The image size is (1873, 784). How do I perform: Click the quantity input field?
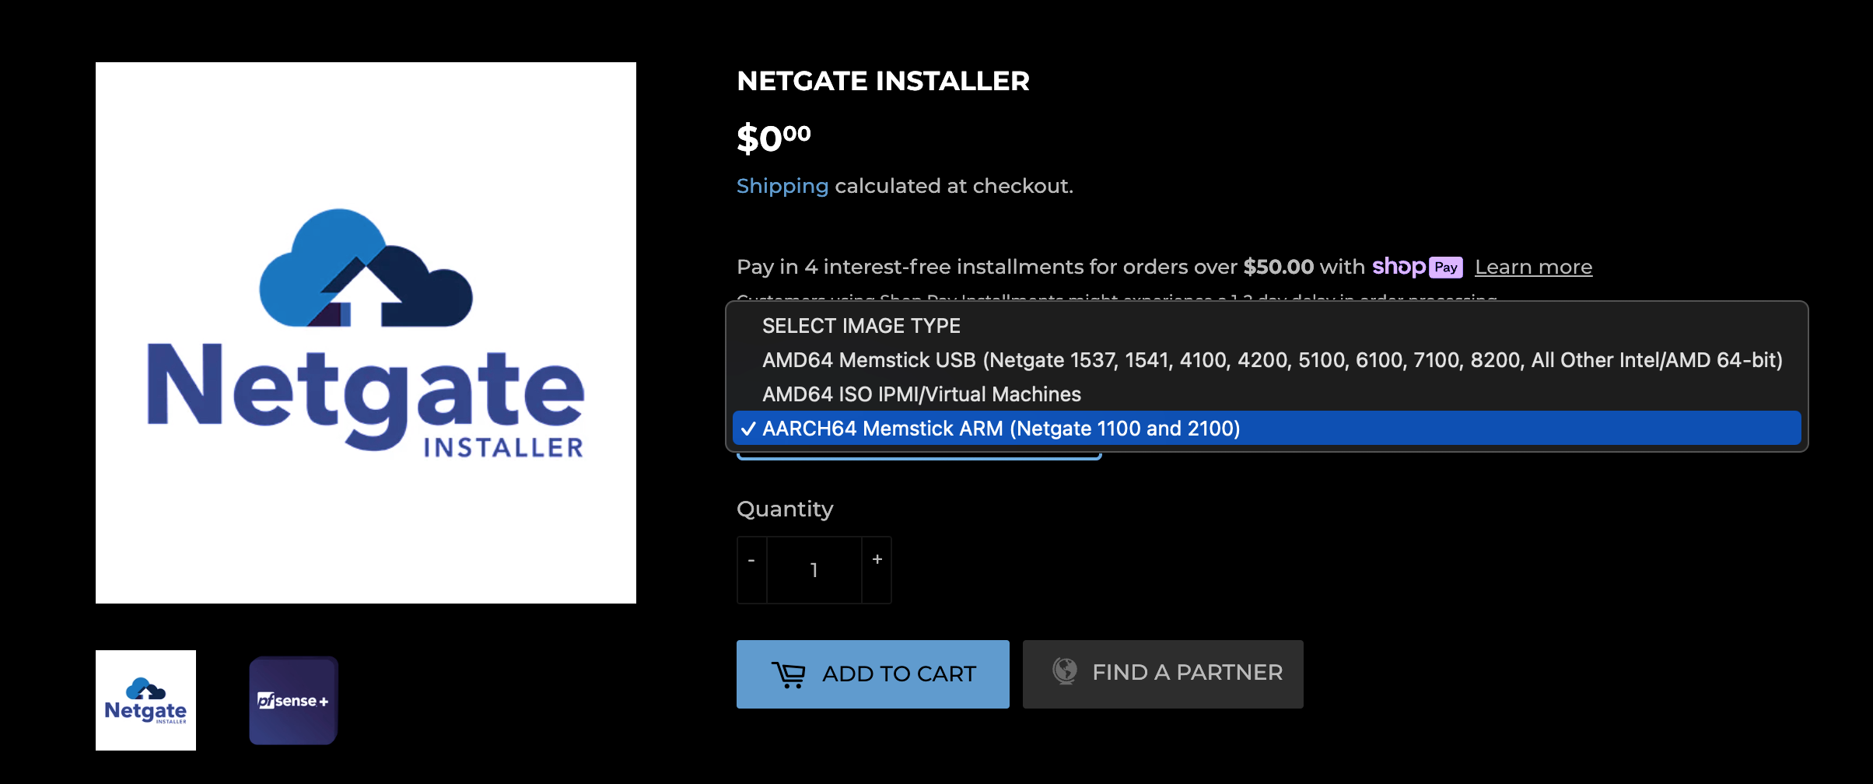point(814,569)
